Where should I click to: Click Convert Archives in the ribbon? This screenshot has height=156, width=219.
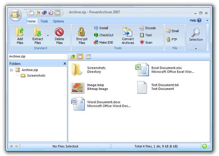128,36
